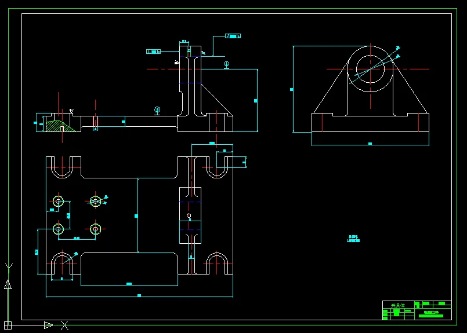Select the lower-left bolt hole in the plan view
Screen dimensions: 467x333
tap(58, 229)
